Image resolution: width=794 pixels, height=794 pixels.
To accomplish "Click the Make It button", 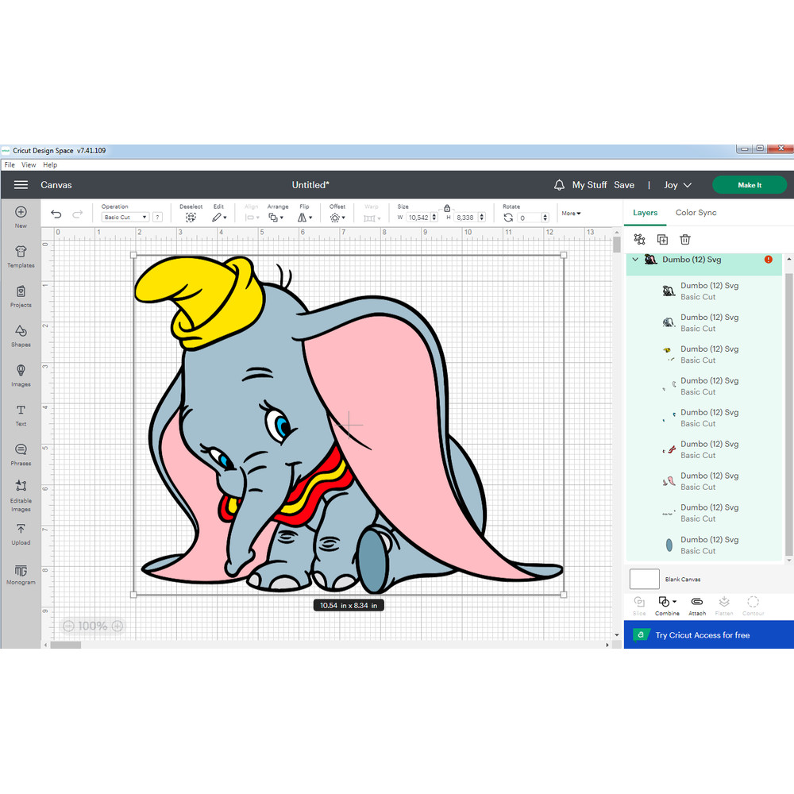I will coord(749,184).
